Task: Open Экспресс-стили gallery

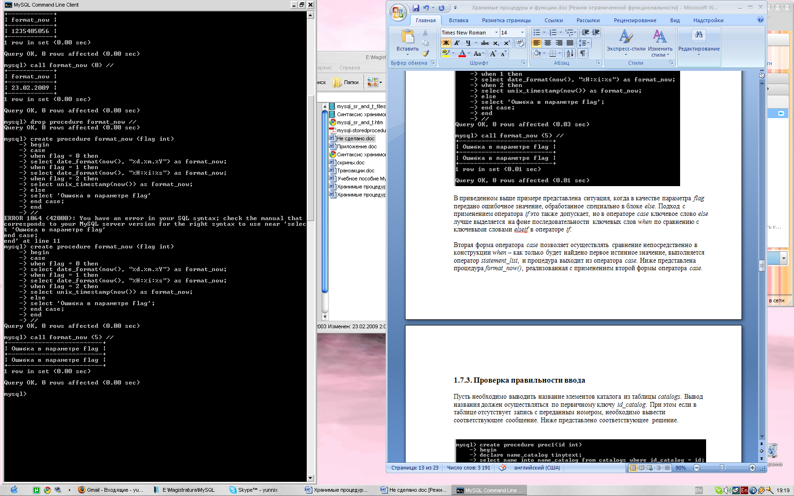Action: click(626, 43)
